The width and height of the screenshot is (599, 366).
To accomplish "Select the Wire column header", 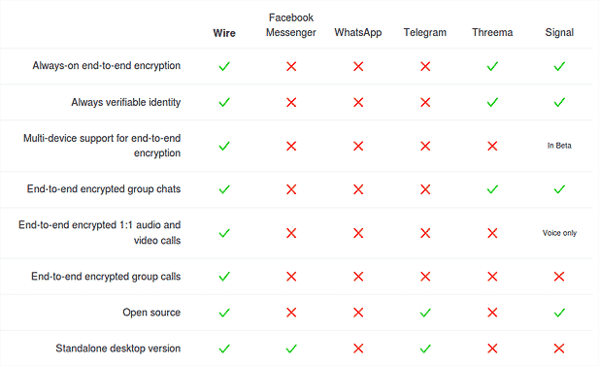I will (x=224, y=33).
